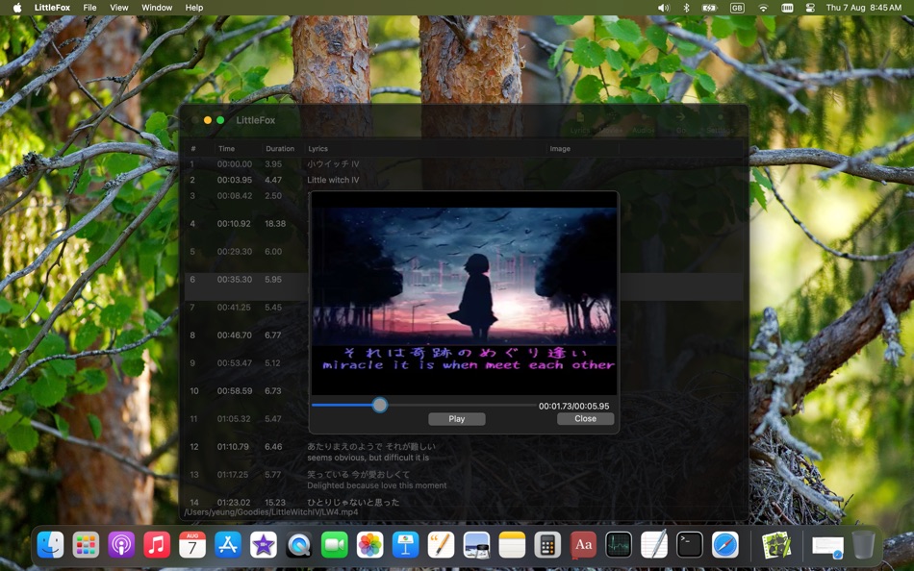Screen dimensions: 914x571
Task: Close the video preview with Close button
Action: (x=585, y=418)
